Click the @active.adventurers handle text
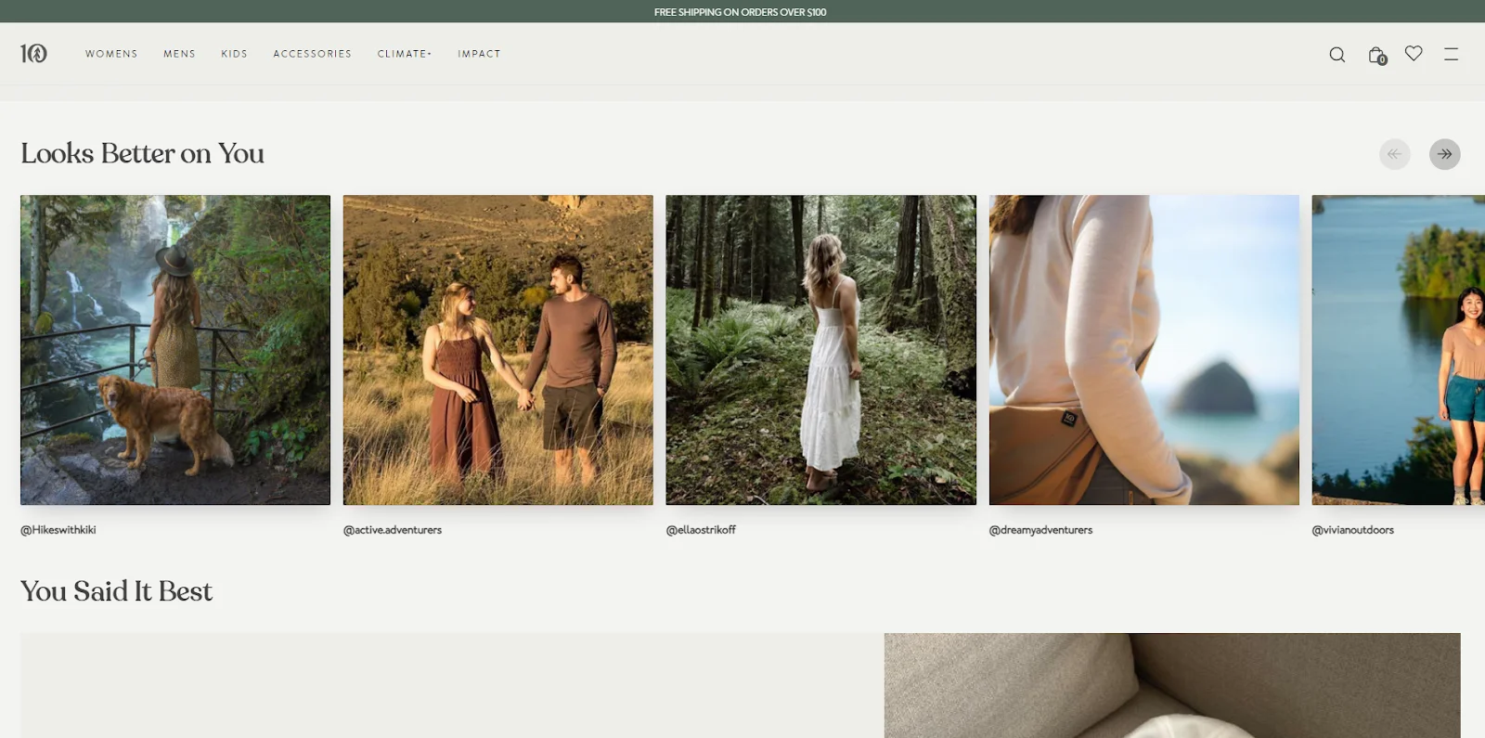This screenshot has width=1485, height=738. [393, 530]
